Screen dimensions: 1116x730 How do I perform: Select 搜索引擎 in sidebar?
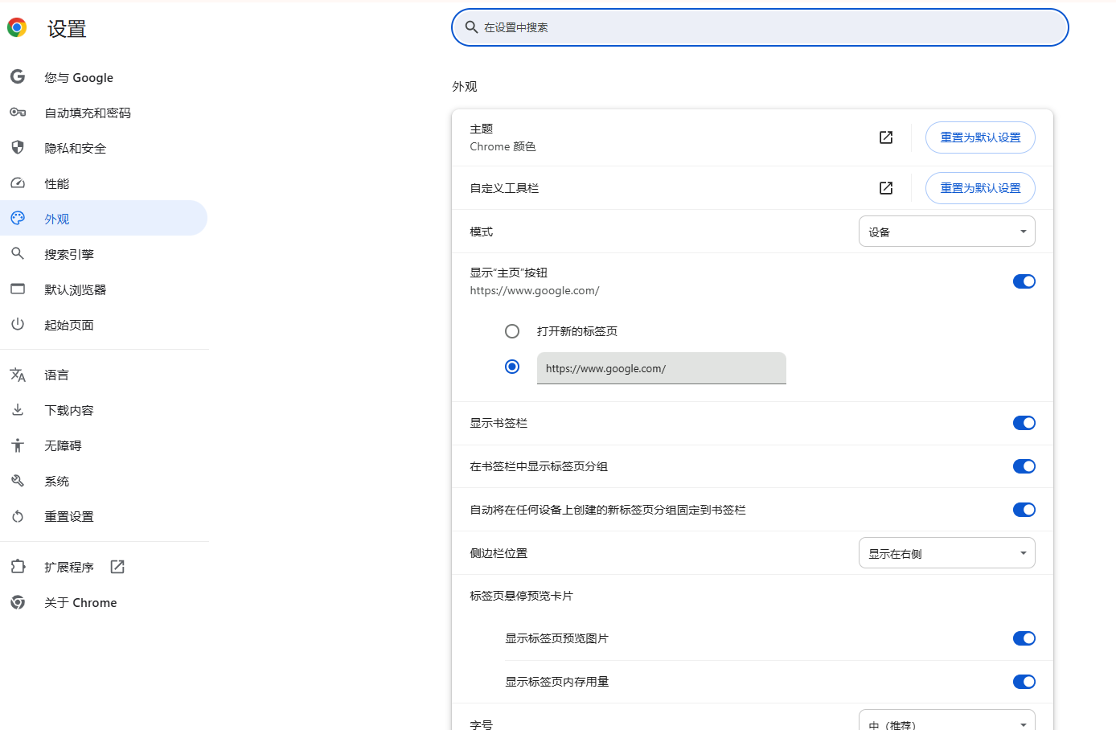coord(104,254)
